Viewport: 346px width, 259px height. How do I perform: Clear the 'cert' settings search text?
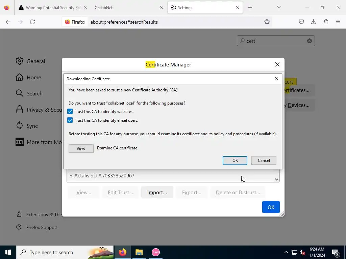coord(310,41)
